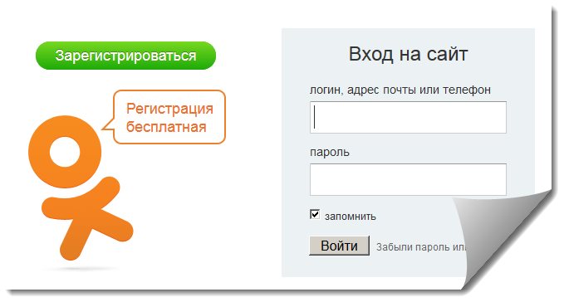Focus the логин, адрес почты или телефон field
The height and width of the screenshot is (302, 564).
tap(408, 118)
